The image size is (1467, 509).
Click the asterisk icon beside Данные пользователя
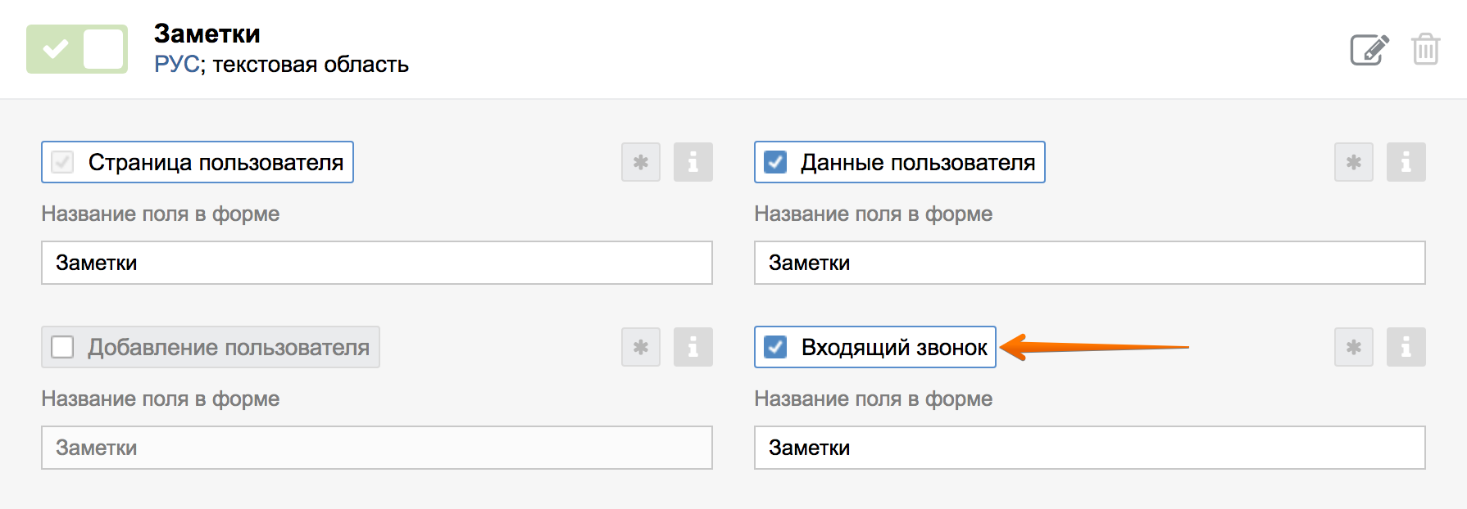coord(1353,162)
